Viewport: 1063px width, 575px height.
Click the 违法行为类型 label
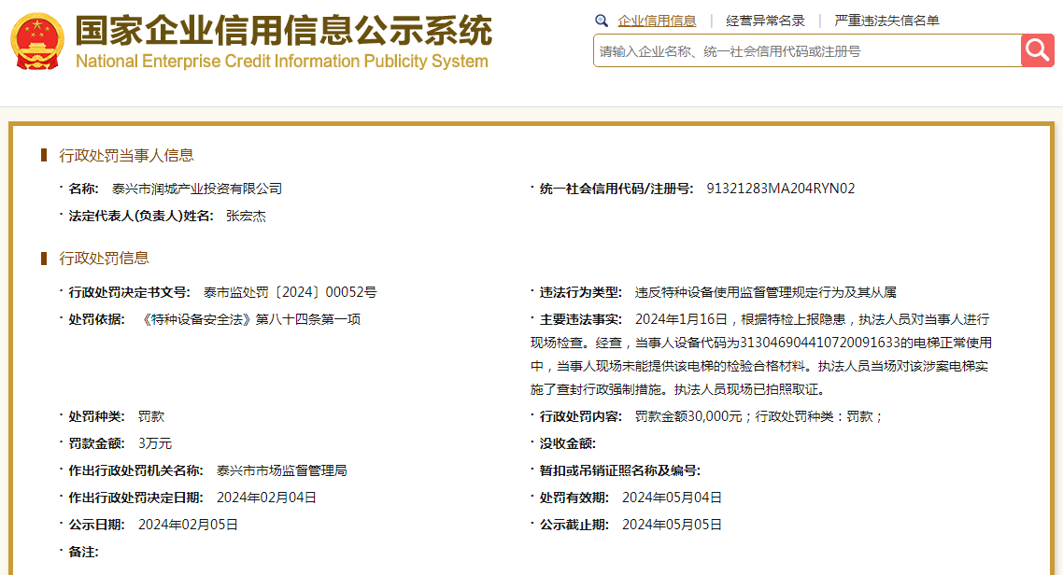581,292
